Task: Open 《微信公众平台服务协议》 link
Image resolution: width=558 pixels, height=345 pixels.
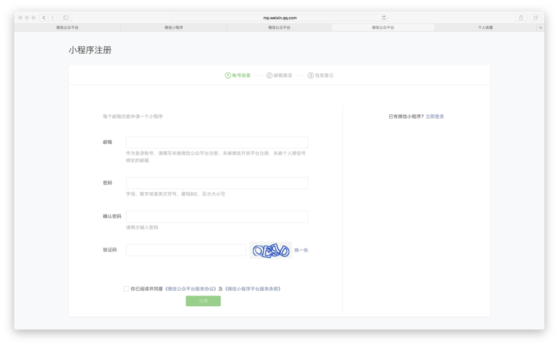Action: point(191,289)
